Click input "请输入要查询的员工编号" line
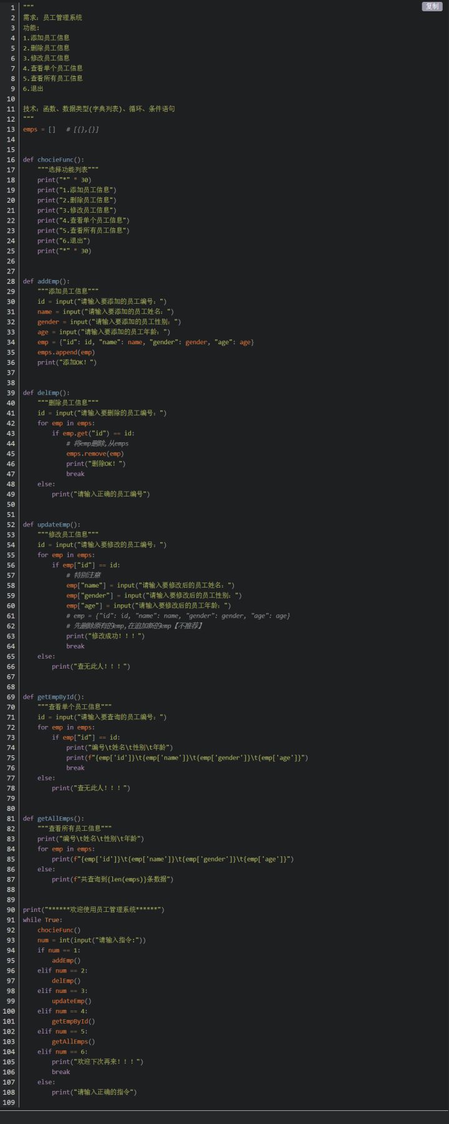Viewport: 449px width, 1124px height. click(x=102, y=717)
